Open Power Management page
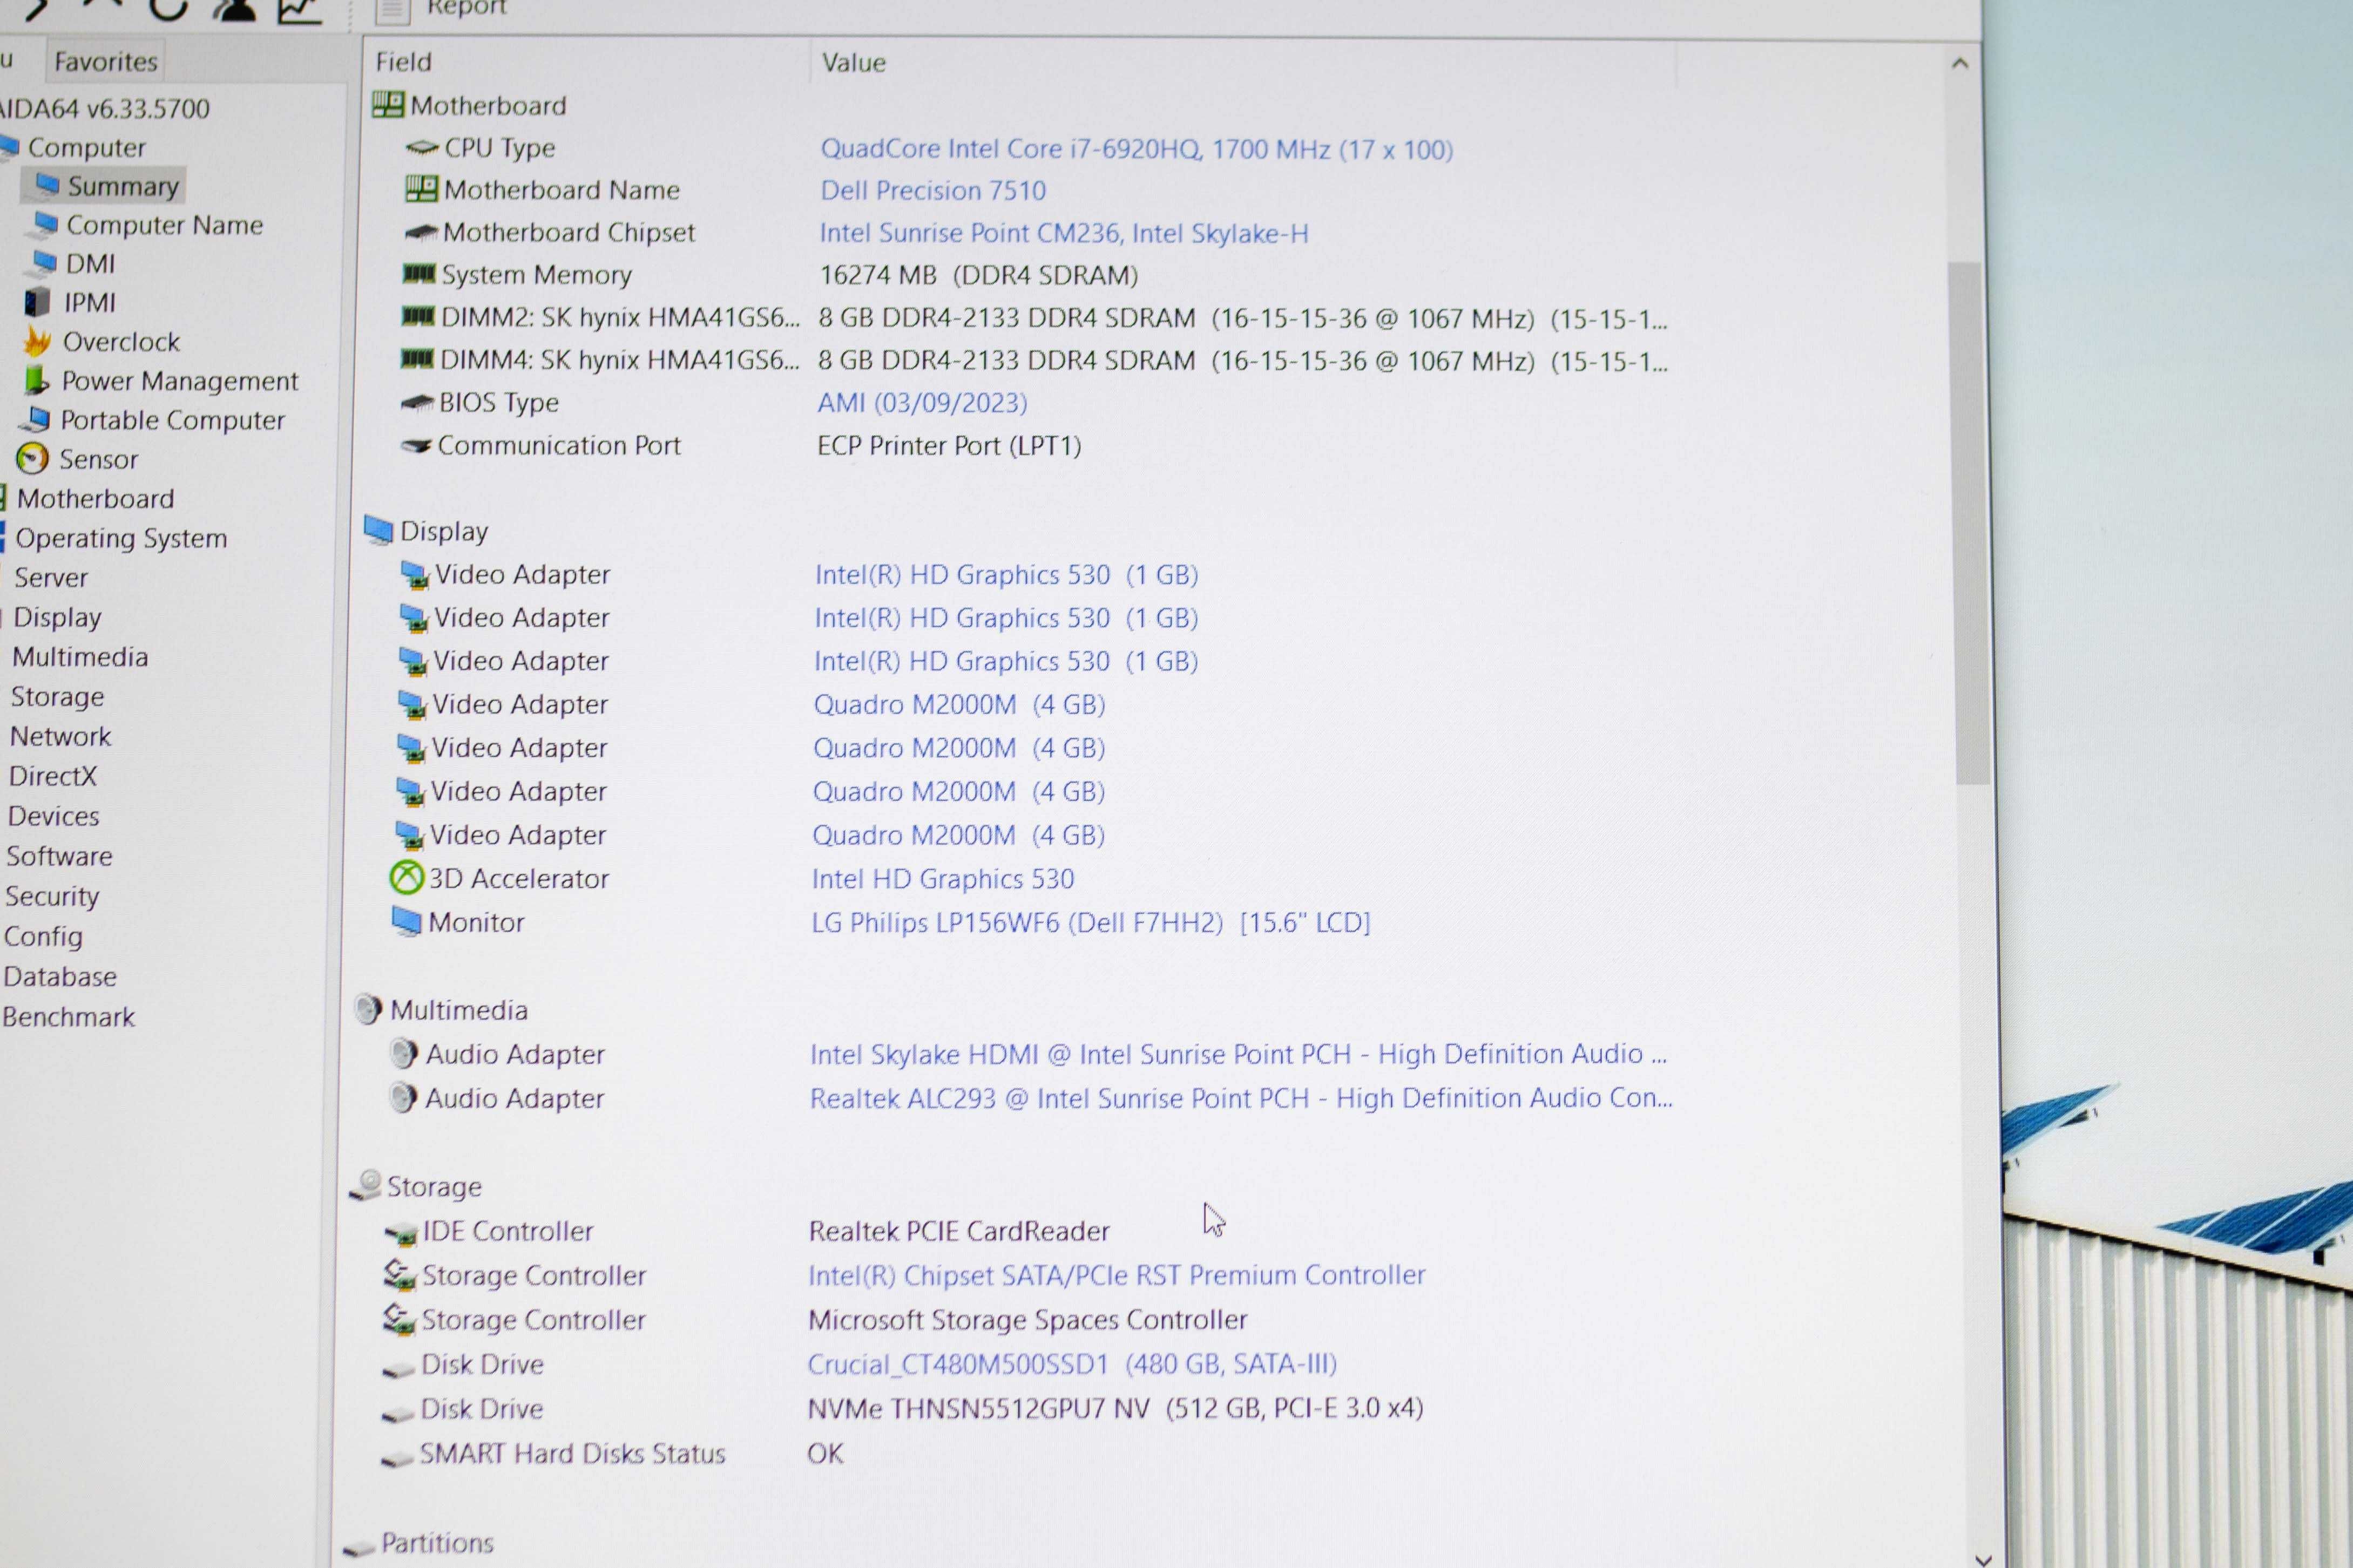 (x=179, y=381)
